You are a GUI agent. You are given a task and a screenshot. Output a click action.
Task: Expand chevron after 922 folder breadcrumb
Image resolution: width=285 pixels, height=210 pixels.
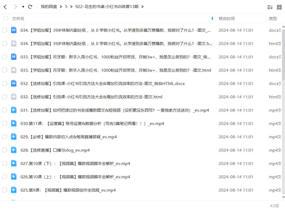point(142,7)
